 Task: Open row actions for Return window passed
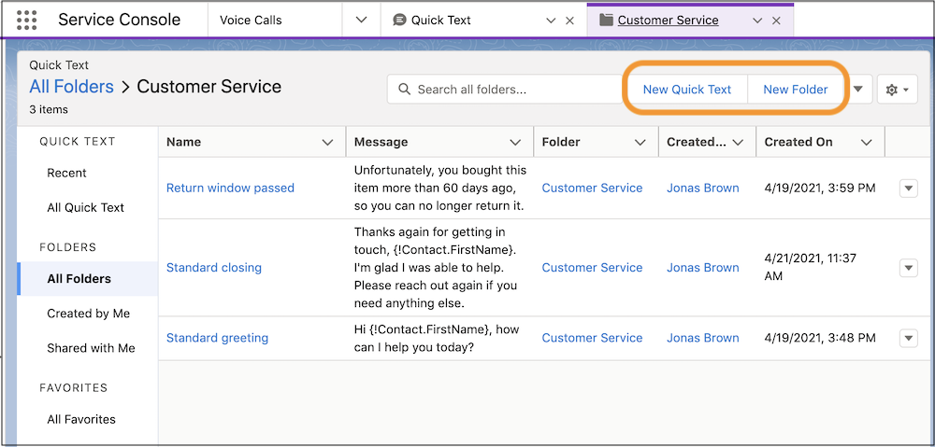coord(908,189)
